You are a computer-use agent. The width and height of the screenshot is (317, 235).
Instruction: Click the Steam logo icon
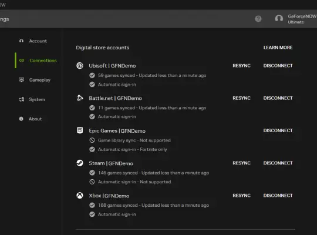pyautogui.click(x=80, y=163)
